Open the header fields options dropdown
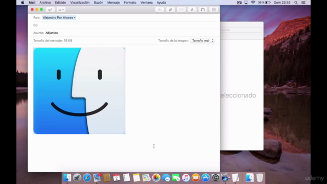 coord(61,10)
